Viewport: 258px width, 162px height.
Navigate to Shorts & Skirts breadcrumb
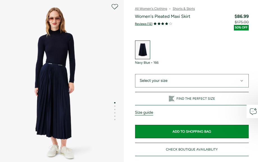pos(184,9)
